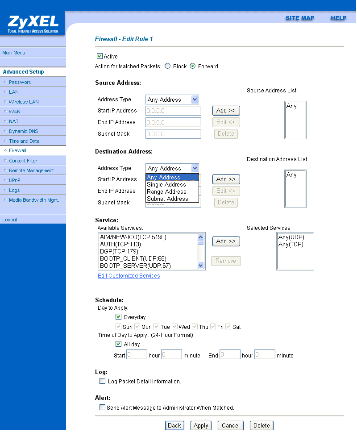The width and height of the screenshot is (357, 432).
Task: Open Edit Customized Services link
Action: pyautogui.click(x=129, y=276)
